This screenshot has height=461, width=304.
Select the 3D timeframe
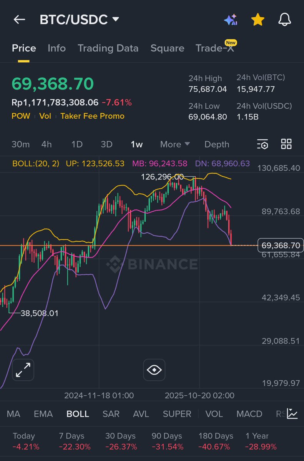(x=106, y=144)
